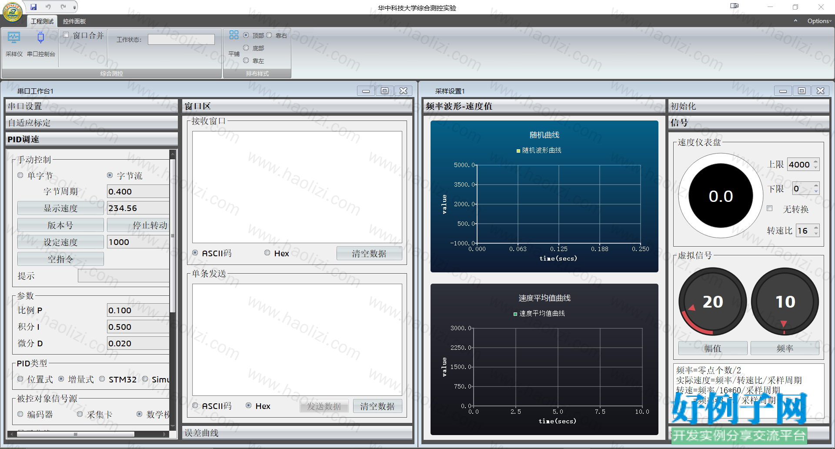Screen dimensions: 835x449
Task: Collapse the 信号 section header
Action: click(x=749, y=123)
